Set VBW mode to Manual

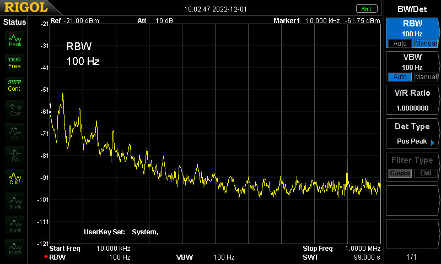[426, 77]
